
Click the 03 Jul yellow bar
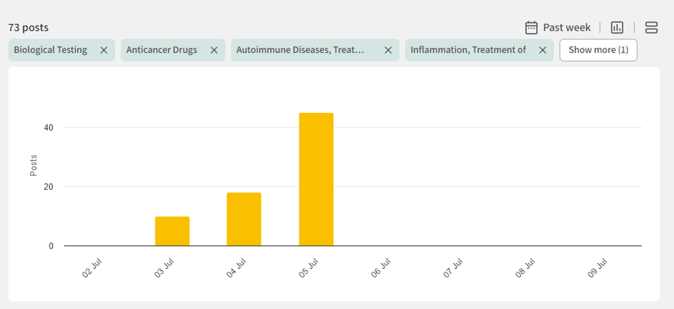(172, 231)
